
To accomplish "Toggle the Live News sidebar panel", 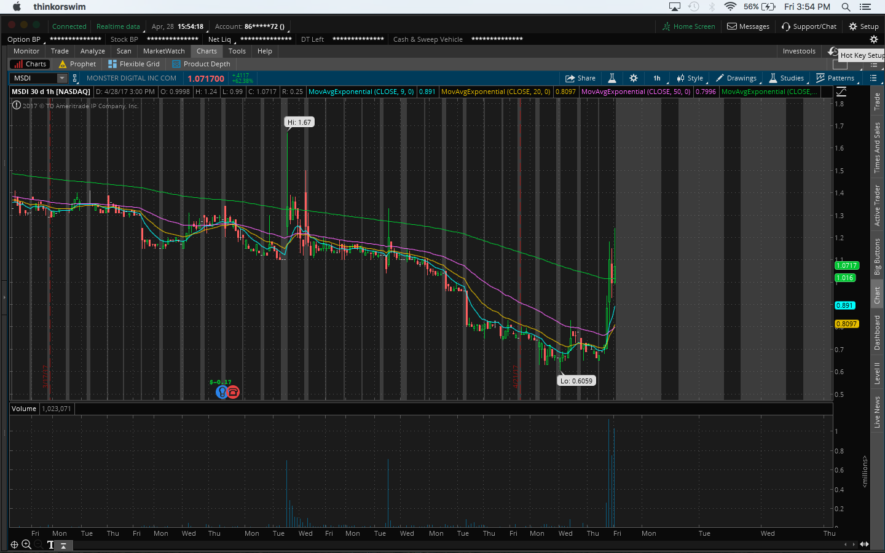I will pyautogui.click(x=877, y=412).
